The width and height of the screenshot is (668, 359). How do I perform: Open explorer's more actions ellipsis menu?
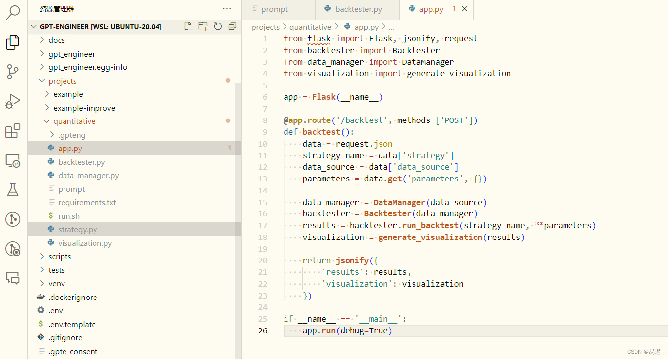click(x=227, y=9)
